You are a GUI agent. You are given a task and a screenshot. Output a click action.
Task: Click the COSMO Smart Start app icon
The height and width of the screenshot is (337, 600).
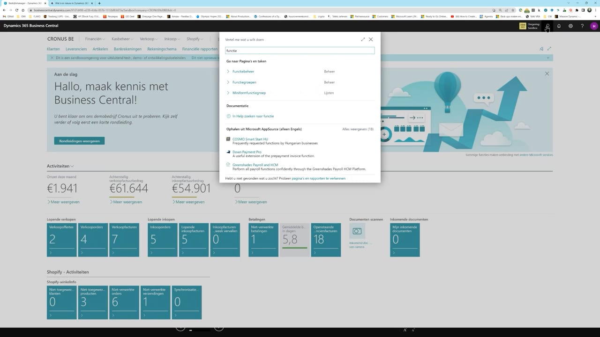228,139
